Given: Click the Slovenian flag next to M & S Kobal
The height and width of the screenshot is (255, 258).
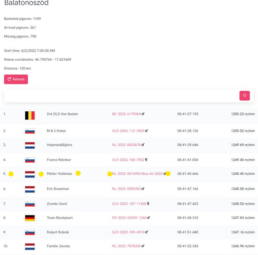Looking at the screenshot, I should pyautogui.click(x=30, y=131).
